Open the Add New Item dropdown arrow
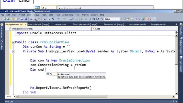183x103 pixels. pyautogui.click(x=19, y=19)
